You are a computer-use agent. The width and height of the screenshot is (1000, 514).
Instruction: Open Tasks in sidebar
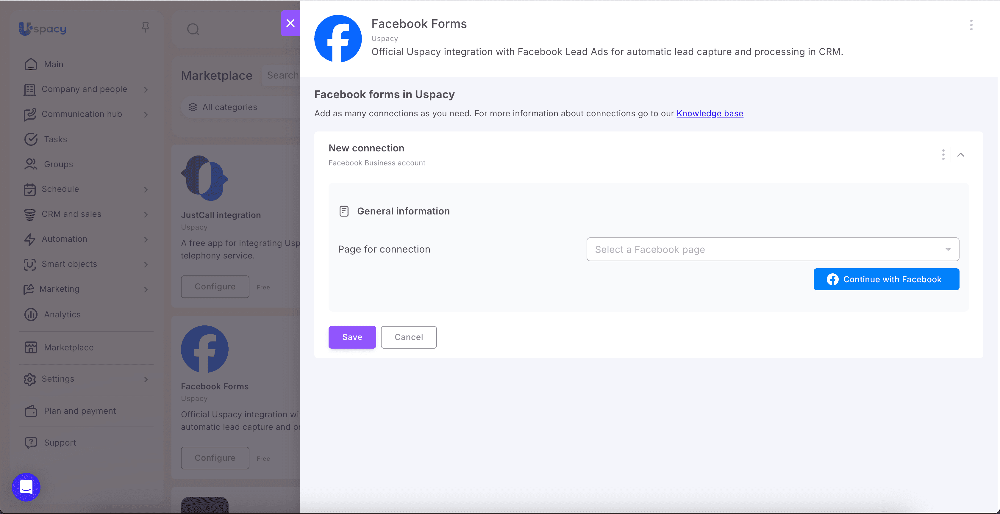coord(55,139)
